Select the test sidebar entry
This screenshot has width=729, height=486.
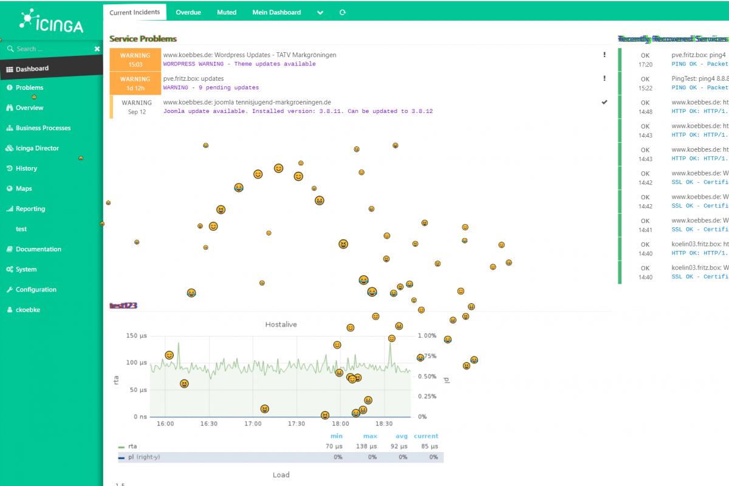pos(21,229)
